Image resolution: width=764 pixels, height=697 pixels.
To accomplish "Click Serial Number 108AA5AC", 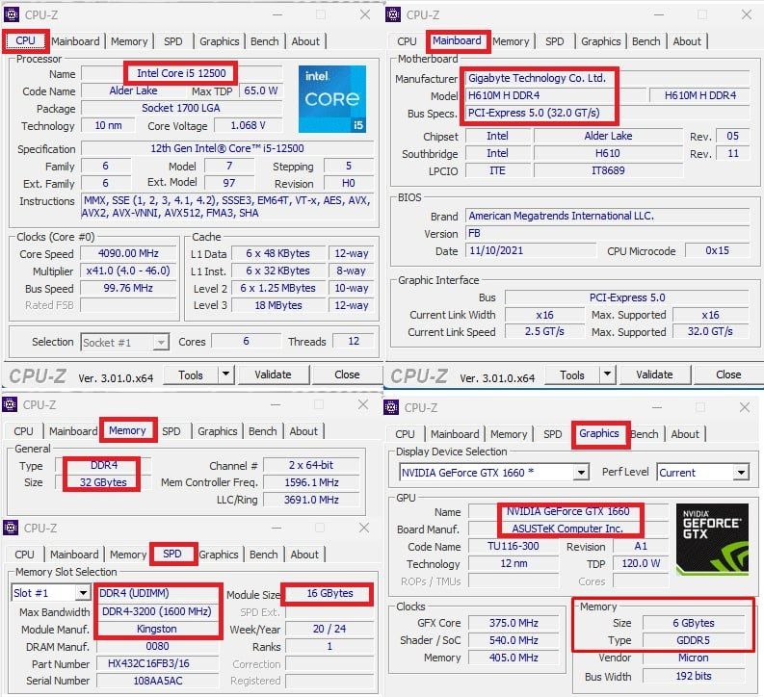I will coord(157,681).
